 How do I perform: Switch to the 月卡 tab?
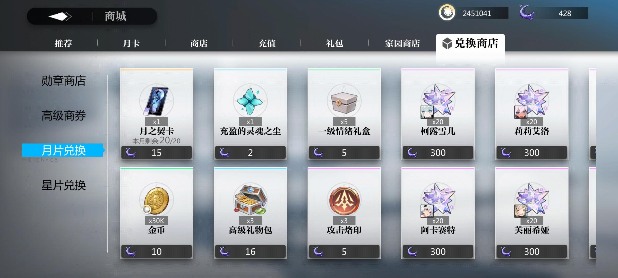pyautogui.click(x=131, y=43)
